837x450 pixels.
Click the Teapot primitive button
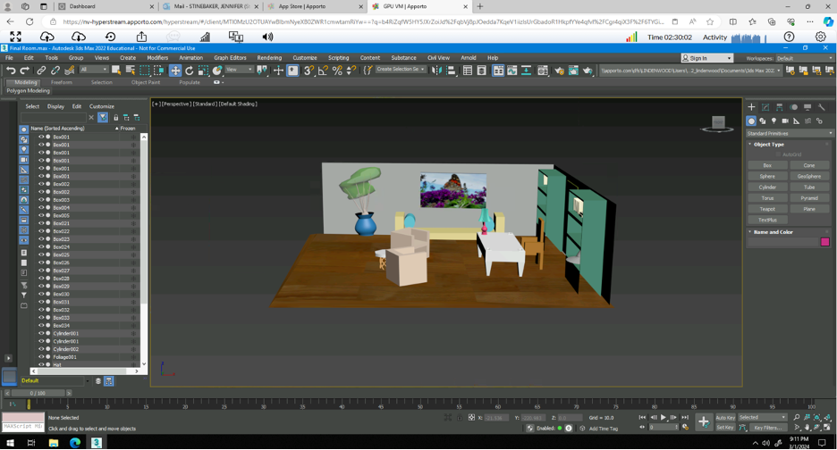point(767,209)
